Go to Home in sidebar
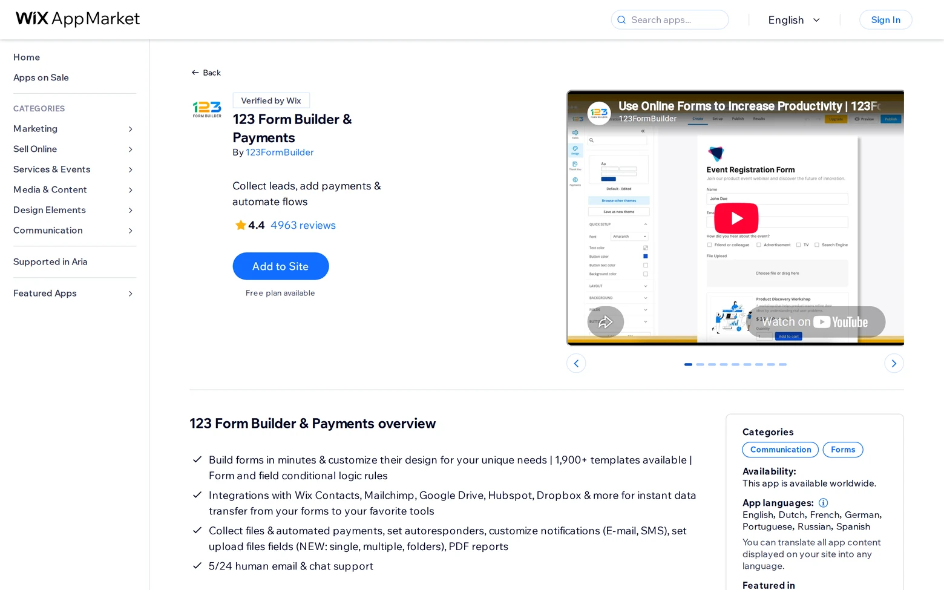Viewport: 944px width, 590px height. [27, 57]
